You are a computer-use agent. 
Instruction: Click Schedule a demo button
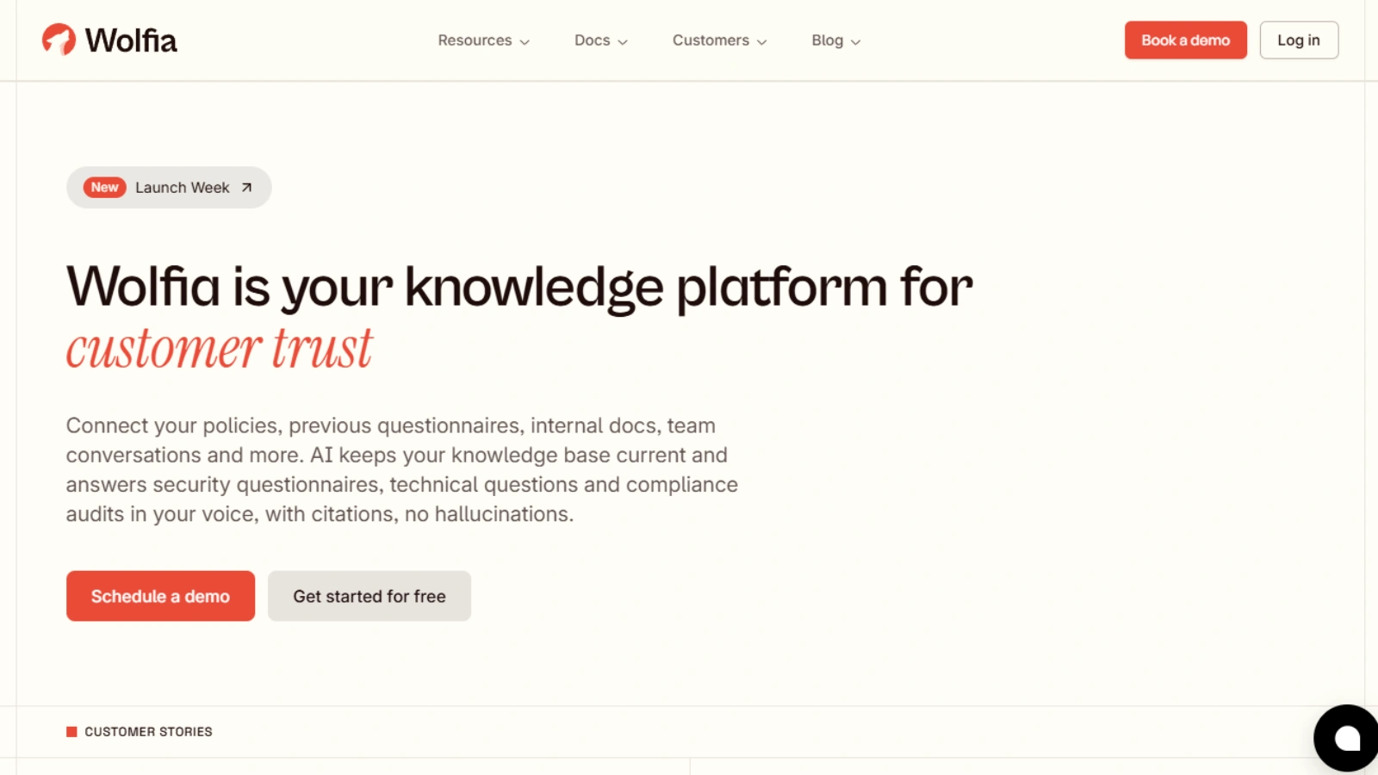point(160,596)
